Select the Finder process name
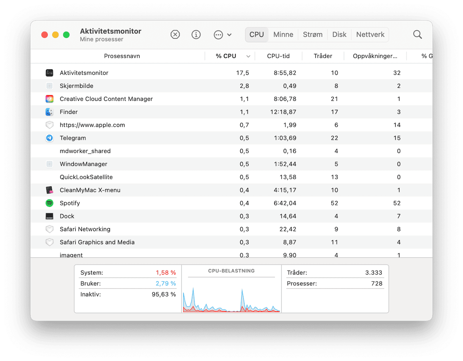463x361 pixels. pos(69,112)
